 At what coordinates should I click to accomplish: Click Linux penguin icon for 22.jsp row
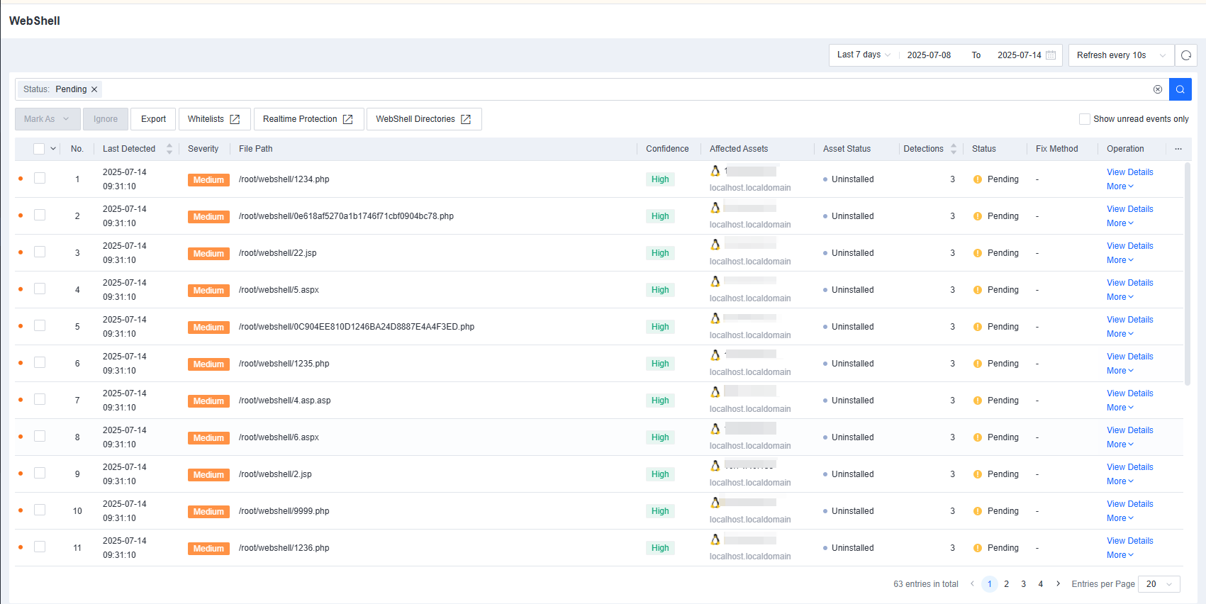pyautogui.click(x=715, y=245)
